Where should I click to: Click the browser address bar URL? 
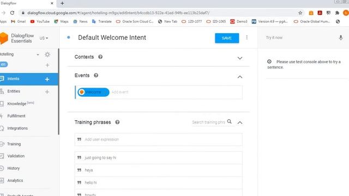point(118,13)
